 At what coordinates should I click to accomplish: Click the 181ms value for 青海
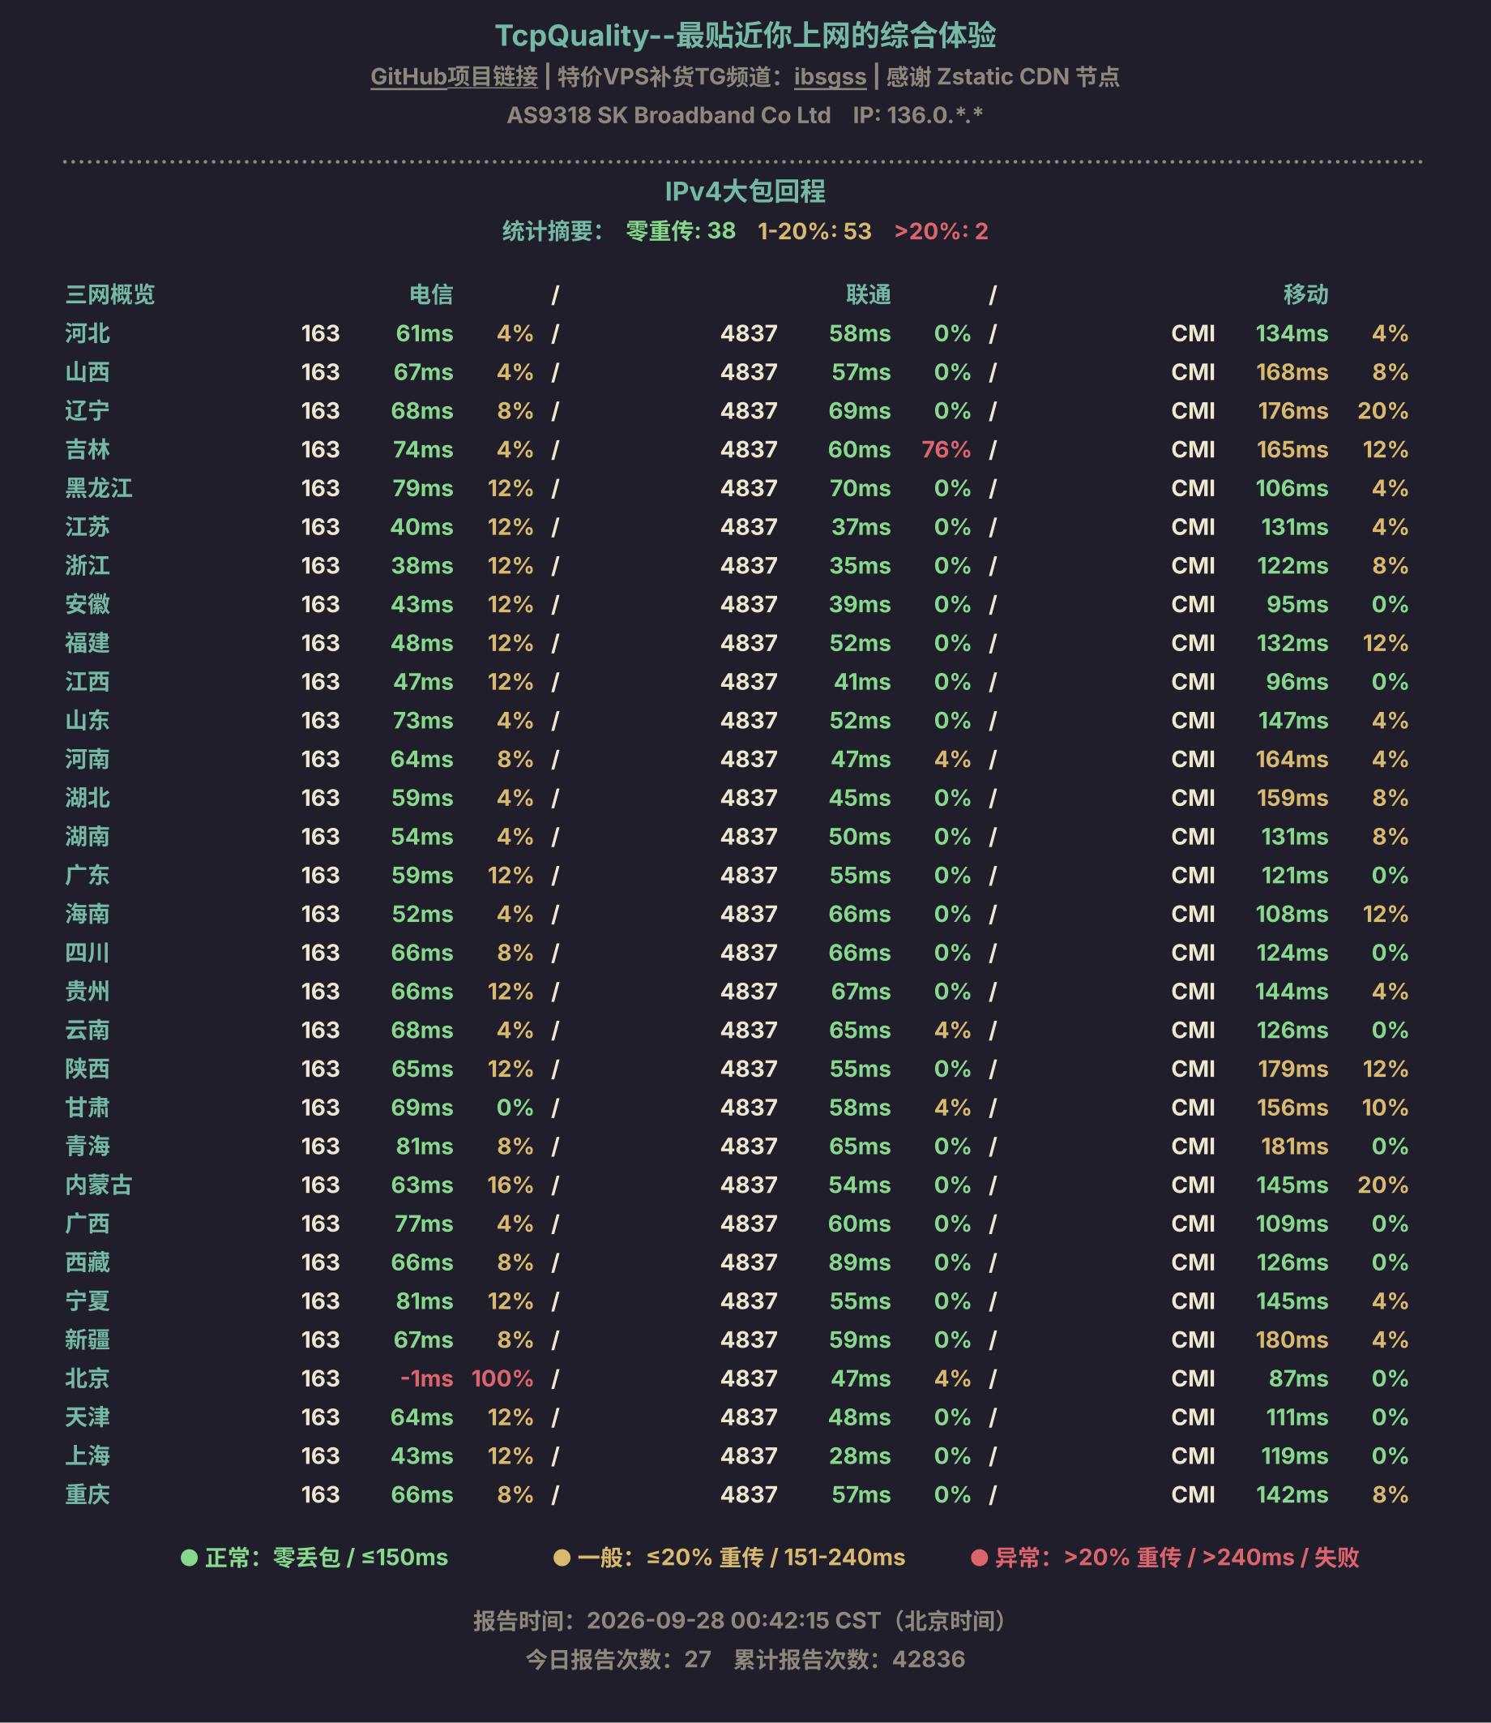[x=1295, y=1147]
